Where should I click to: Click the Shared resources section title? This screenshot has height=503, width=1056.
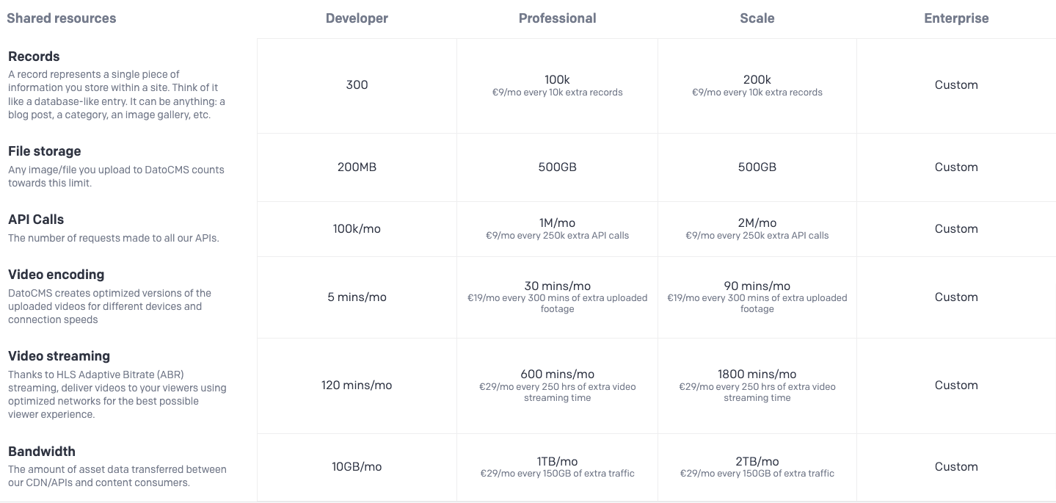tap(62, 18)
